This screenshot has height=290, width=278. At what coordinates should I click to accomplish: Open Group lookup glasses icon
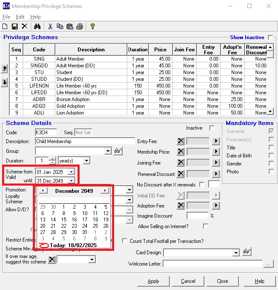click(118, 151)
